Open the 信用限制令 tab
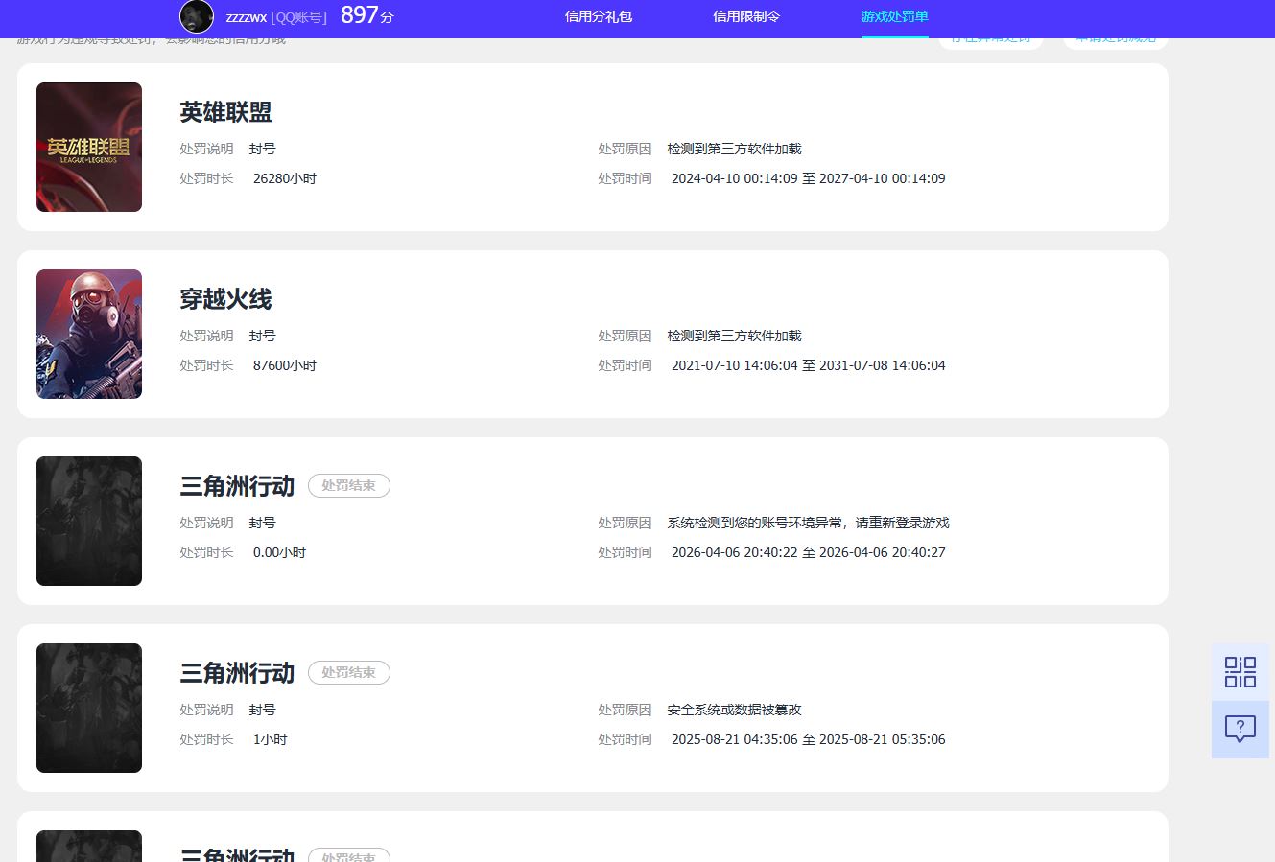 pyautogui.click(x=746, y=16)
